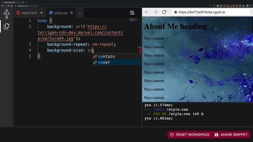Click the 'body' selector on line 1

click(42, 21)
